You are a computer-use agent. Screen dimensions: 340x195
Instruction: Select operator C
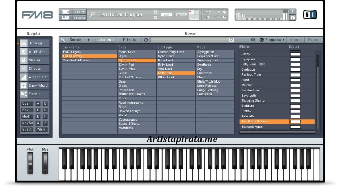pyautogui.click(x=38, y=110)
